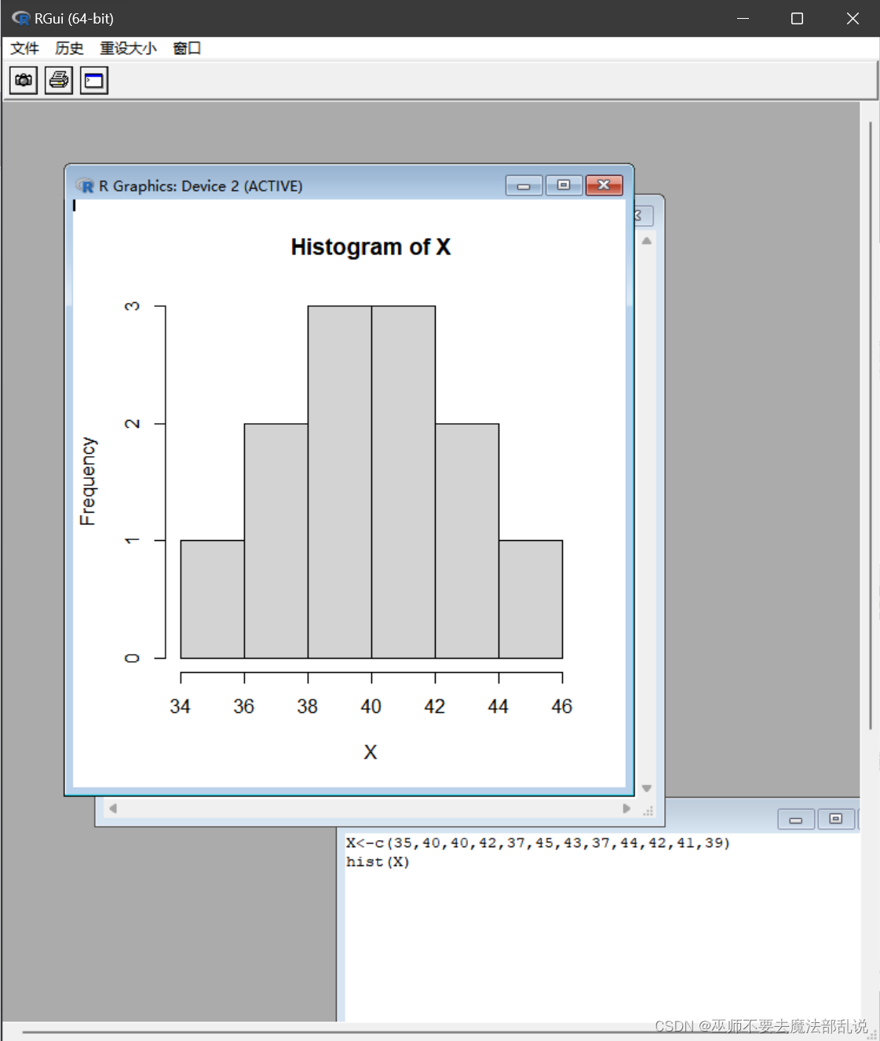The width and height of the screenshot is (880, 1041).
Task: Click scroll-left arrow in background console window
Action: (x=113, y=809)
